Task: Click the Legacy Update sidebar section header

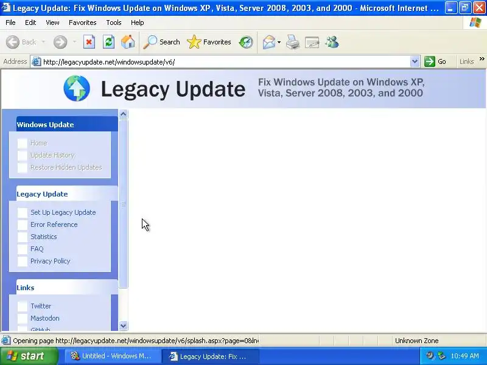Action: (67, 193)
